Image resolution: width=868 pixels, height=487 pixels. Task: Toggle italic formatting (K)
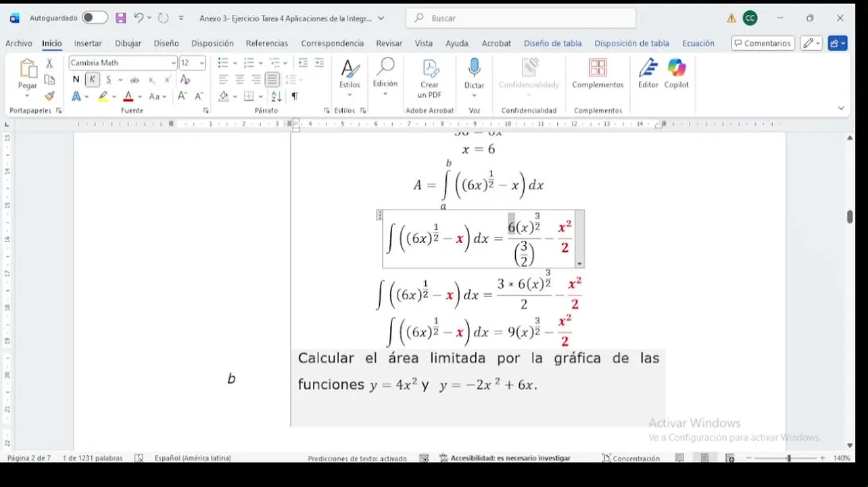[x=93, y=80]
